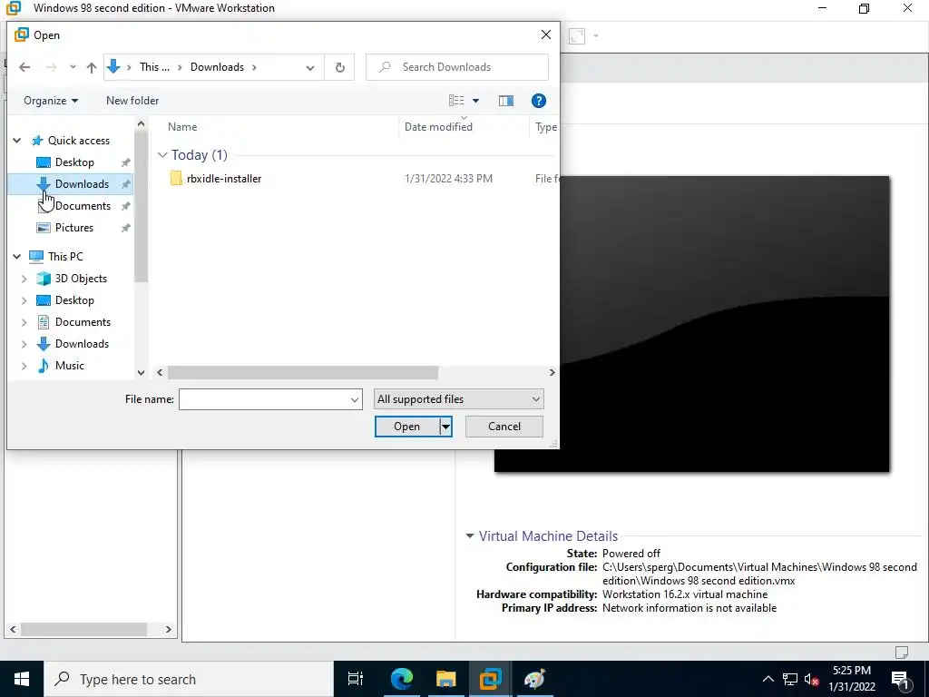This screenshot has height=697, width=929.
Task: Click the VMware full-screen toolbar icon
Action: (x=576, y=36)
